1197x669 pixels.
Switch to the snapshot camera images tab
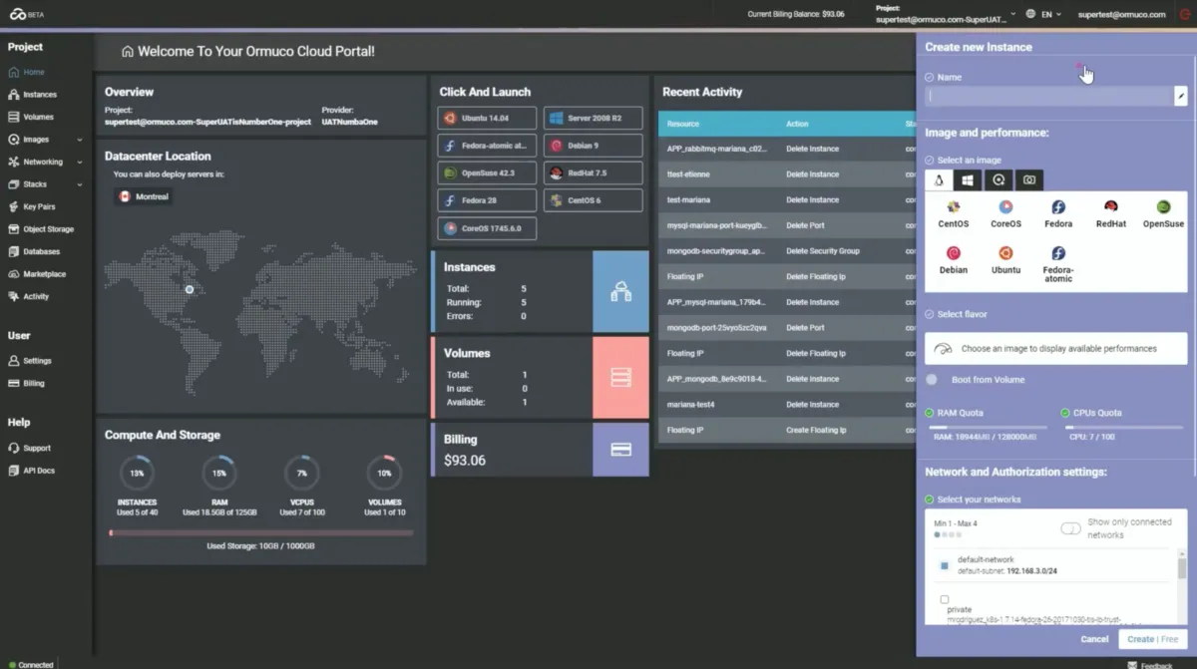click(x=1028, y=180)
